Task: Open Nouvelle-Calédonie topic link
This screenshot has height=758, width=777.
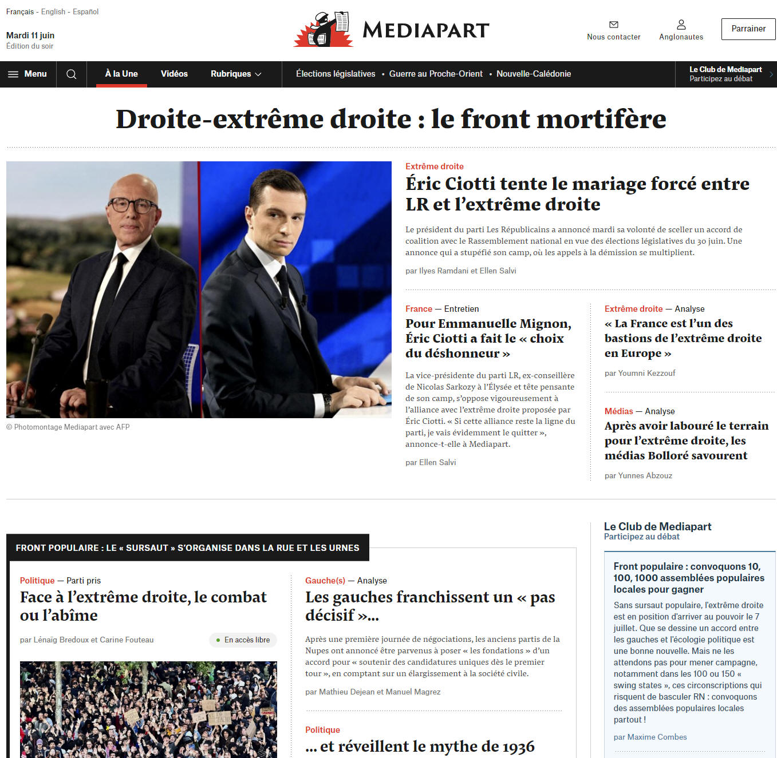Action: coord(534,74)
